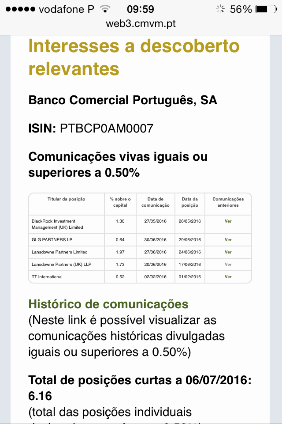Open Ver link for GLG PARTNERS LP
This screenshot has height=424, width=282.
(x=228, y=240)
